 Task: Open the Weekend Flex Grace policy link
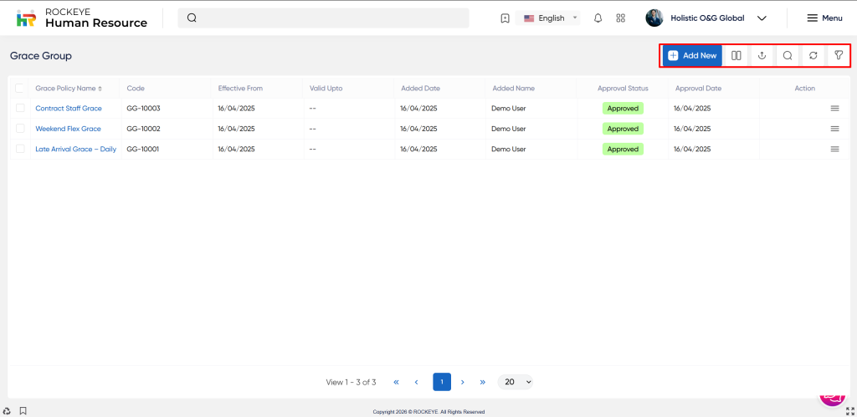point(68,129)
